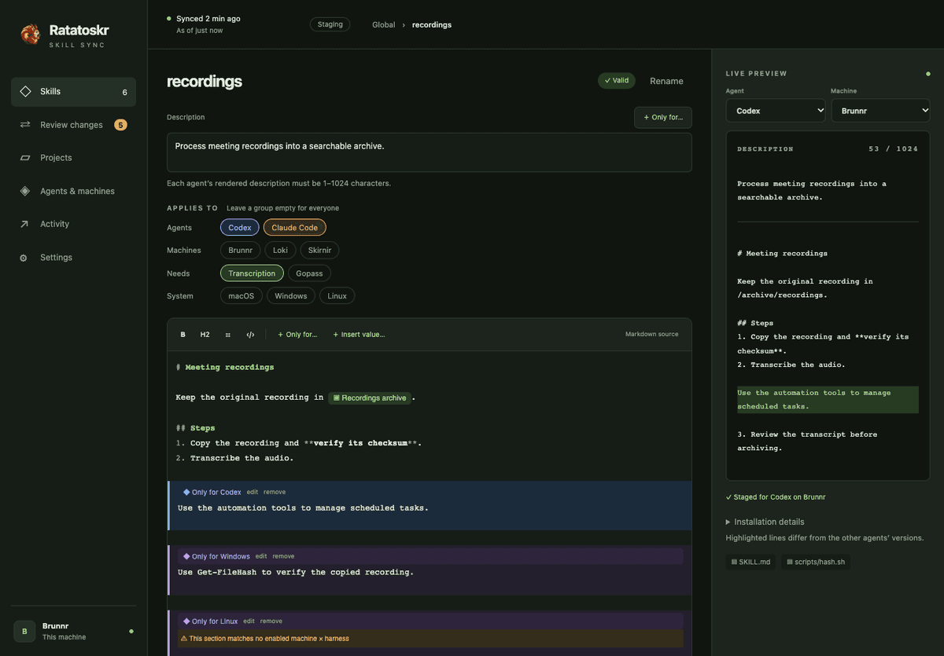Click the Projects folder icon
This screenshot has height=656, width=944.
25,158
